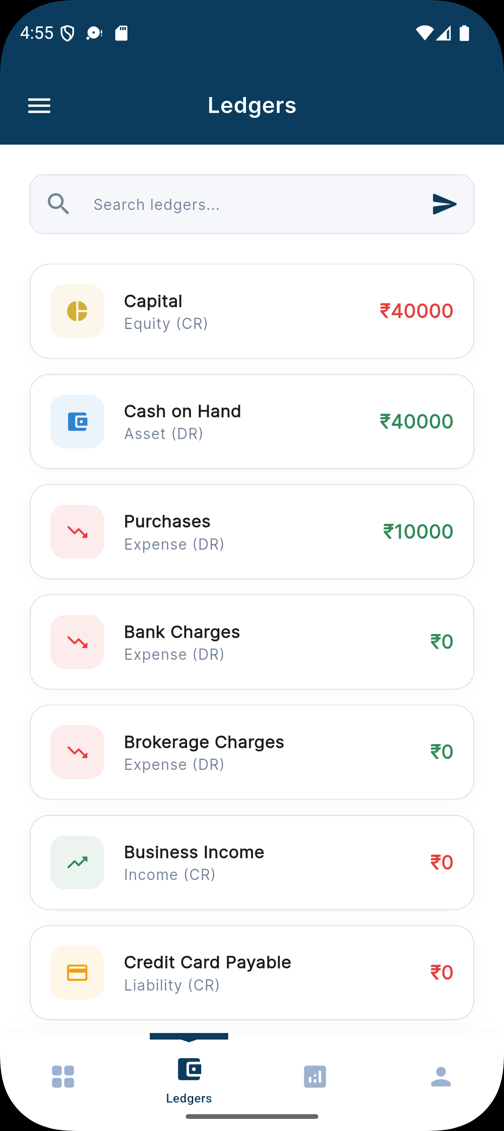Open the reports chart tab
This screenshot has width=504, height=1131.
pyautogui.click(x=315, y=1077)
